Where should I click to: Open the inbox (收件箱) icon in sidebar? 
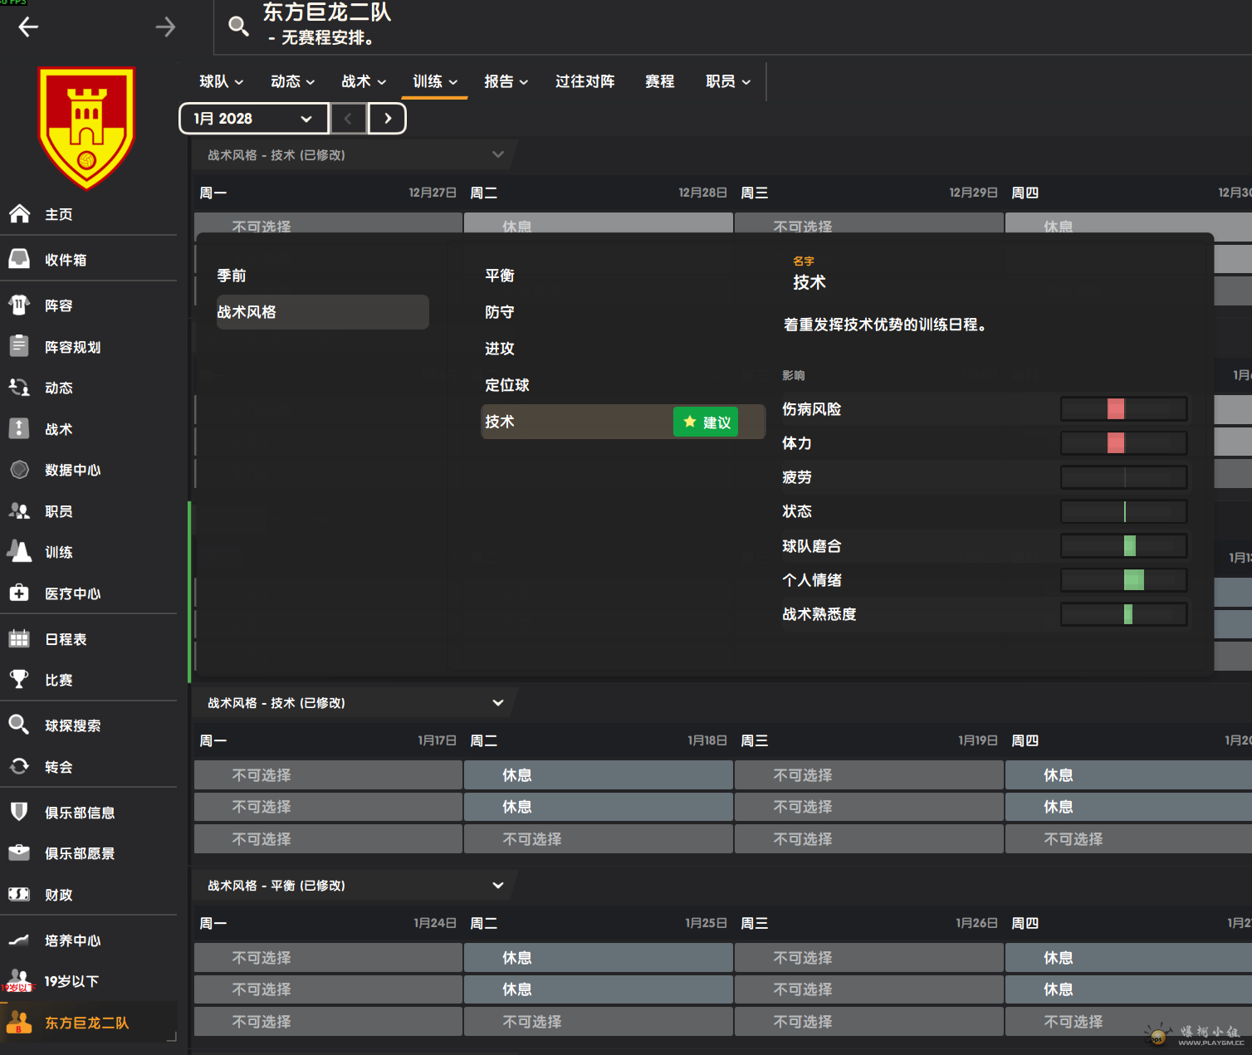click(19, 260)
